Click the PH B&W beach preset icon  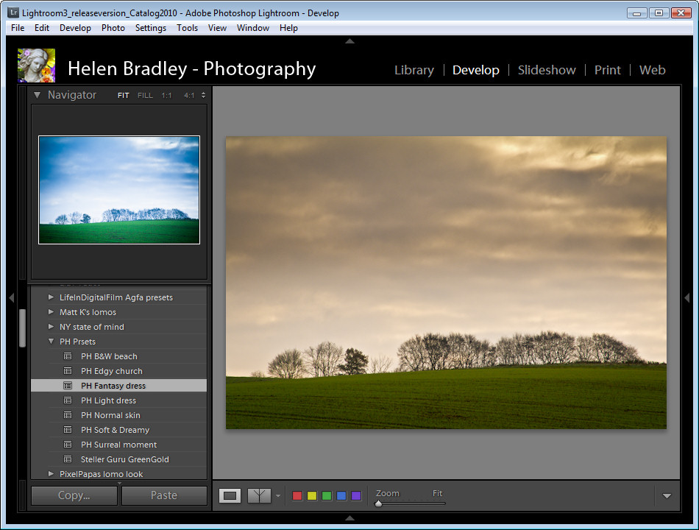(68, 356)
